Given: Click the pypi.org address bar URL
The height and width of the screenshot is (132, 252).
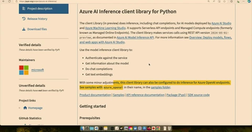Looking at the screenshot, I should click(x=38, y=1).
